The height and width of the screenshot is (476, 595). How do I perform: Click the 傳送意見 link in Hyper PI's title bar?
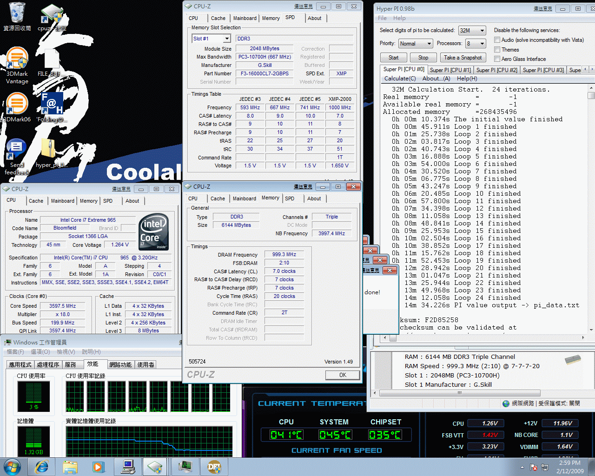[x=542, y=8]
